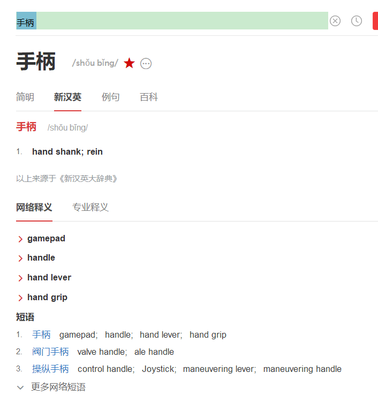Screen dimensions: 378x396
Task: Open the 手柄 phrase link
Action: point(41,334)
